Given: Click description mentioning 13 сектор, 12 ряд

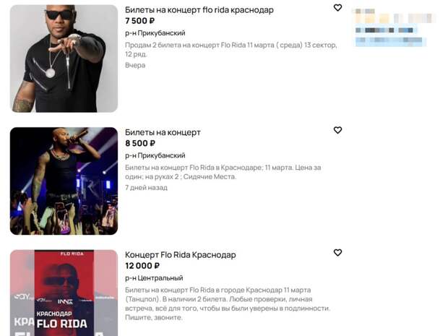Looking at the screenshot, I should click(231, 49).
